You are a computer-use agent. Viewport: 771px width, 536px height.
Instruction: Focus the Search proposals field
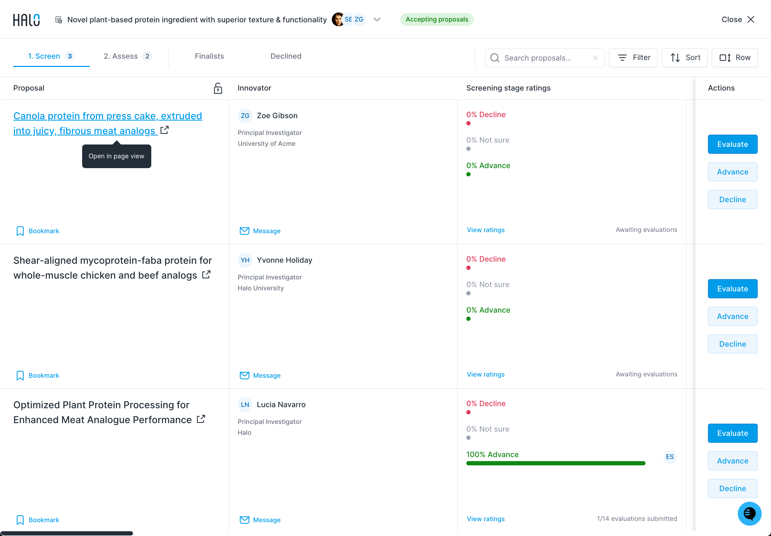pyautogui.click(x=544, y=58)
